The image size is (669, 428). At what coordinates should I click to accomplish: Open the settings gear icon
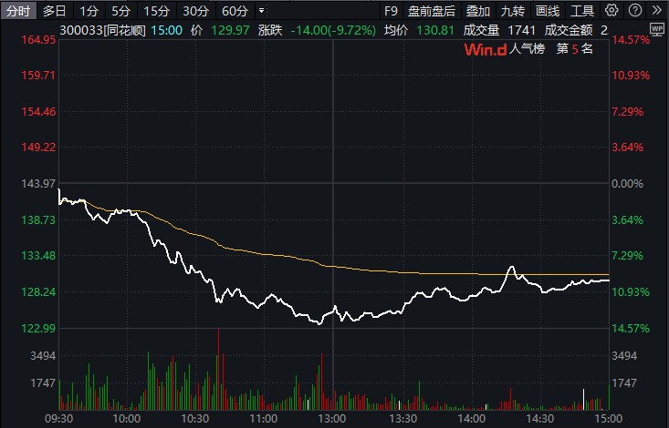612,10
